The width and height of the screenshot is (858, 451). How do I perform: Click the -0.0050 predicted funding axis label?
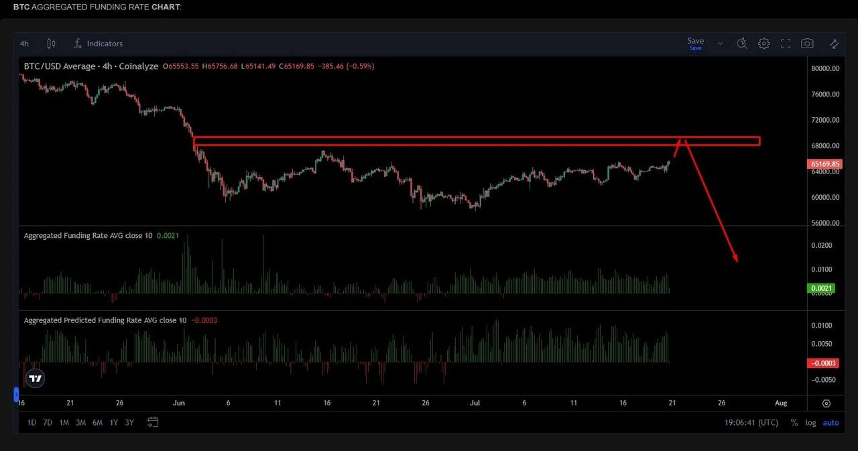[x=822, y=380]
